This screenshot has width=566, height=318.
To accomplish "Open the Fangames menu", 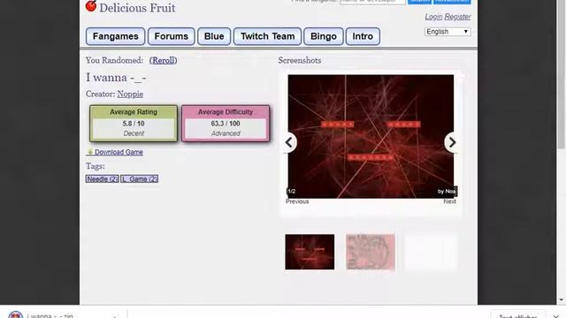I will pos(116,36).
